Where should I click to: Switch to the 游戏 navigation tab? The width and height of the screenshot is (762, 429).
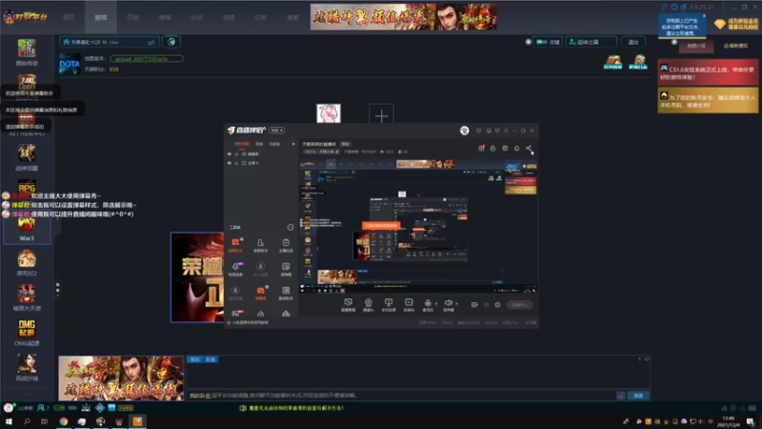(x=101, y=17)
